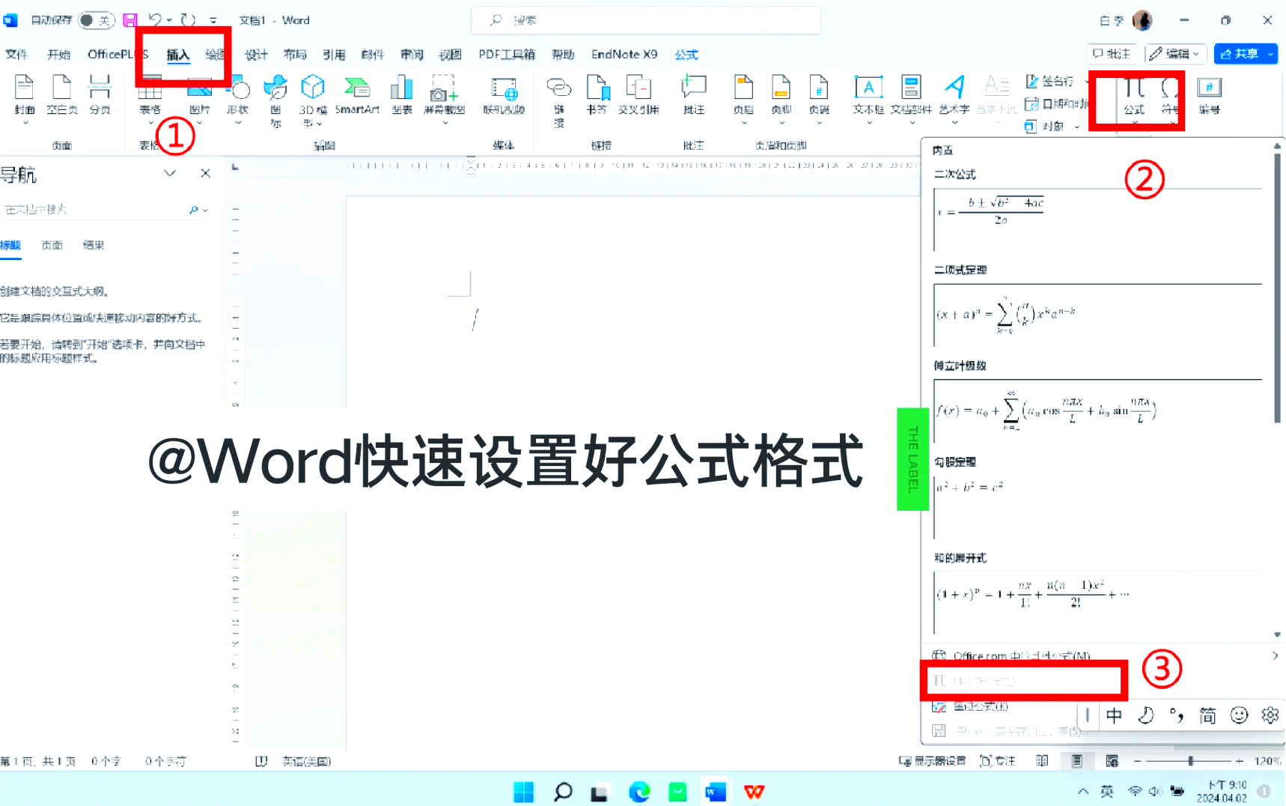This screenshot has height=806, width=1286.
Task: Insert a SmartArt graphic
Action: point(357,95)
